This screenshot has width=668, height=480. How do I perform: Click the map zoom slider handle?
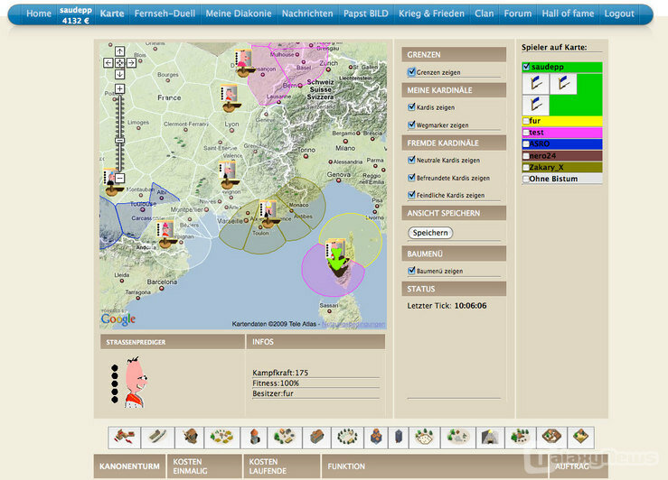pyautogui.click(x=120, y=141)
